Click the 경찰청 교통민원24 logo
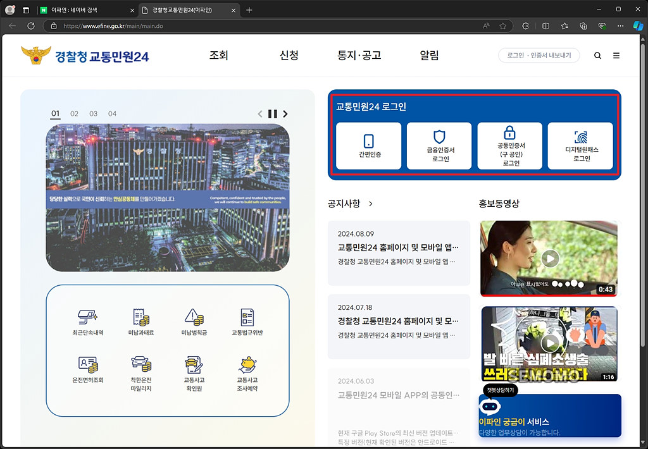The image size is (648, 449). pos(85,56)
